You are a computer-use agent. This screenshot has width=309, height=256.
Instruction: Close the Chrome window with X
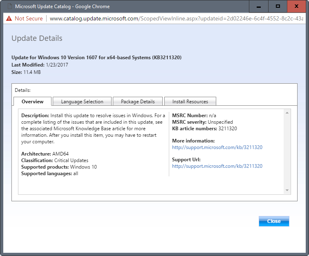296,7
